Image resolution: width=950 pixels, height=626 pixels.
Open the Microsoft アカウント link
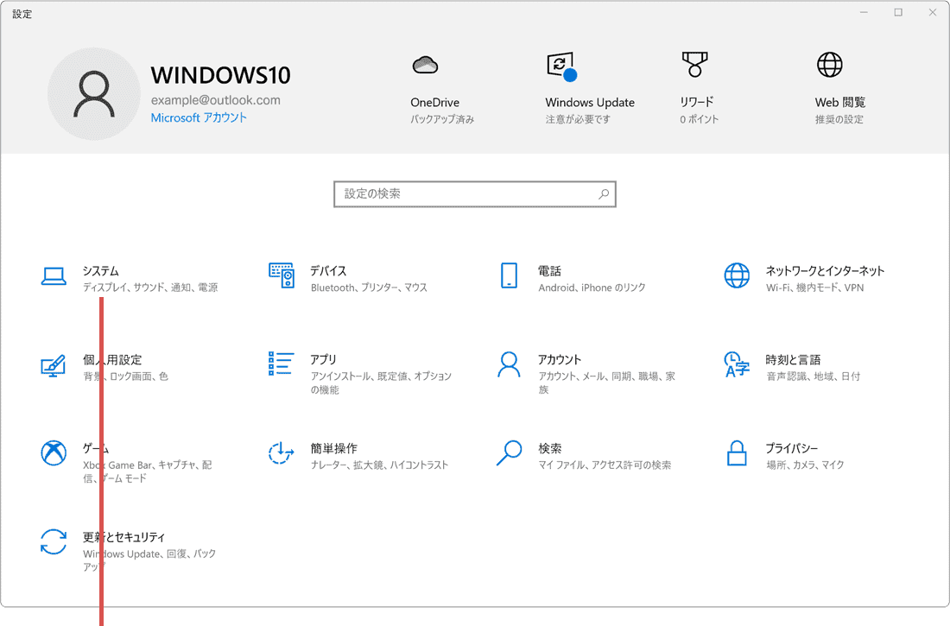pos(198,117)
